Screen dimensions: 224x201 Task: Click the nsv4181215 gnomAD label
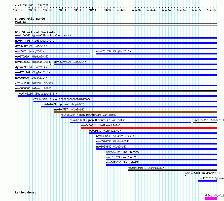pos(211,178)
